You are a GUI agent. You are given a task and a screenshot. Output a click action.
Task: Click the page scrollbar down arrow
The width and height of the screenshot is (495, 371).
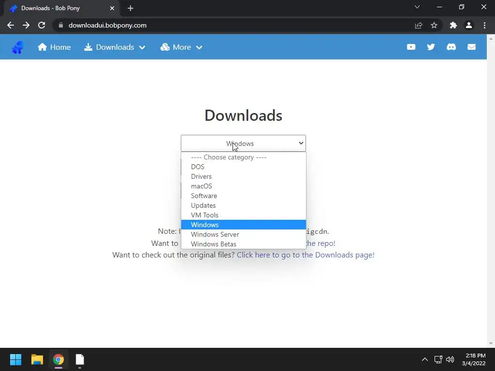click(x=491, y=343)
